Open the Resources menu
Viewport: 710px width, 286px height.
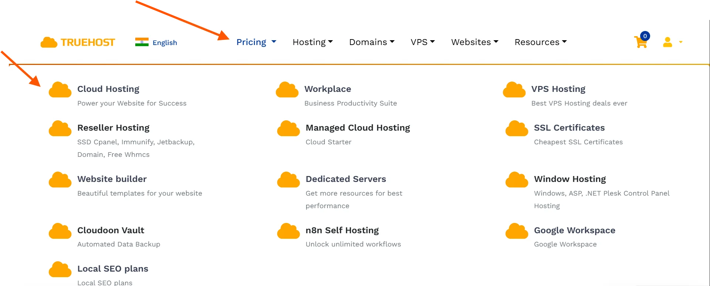pyautogui.click(x=537, y=42)
